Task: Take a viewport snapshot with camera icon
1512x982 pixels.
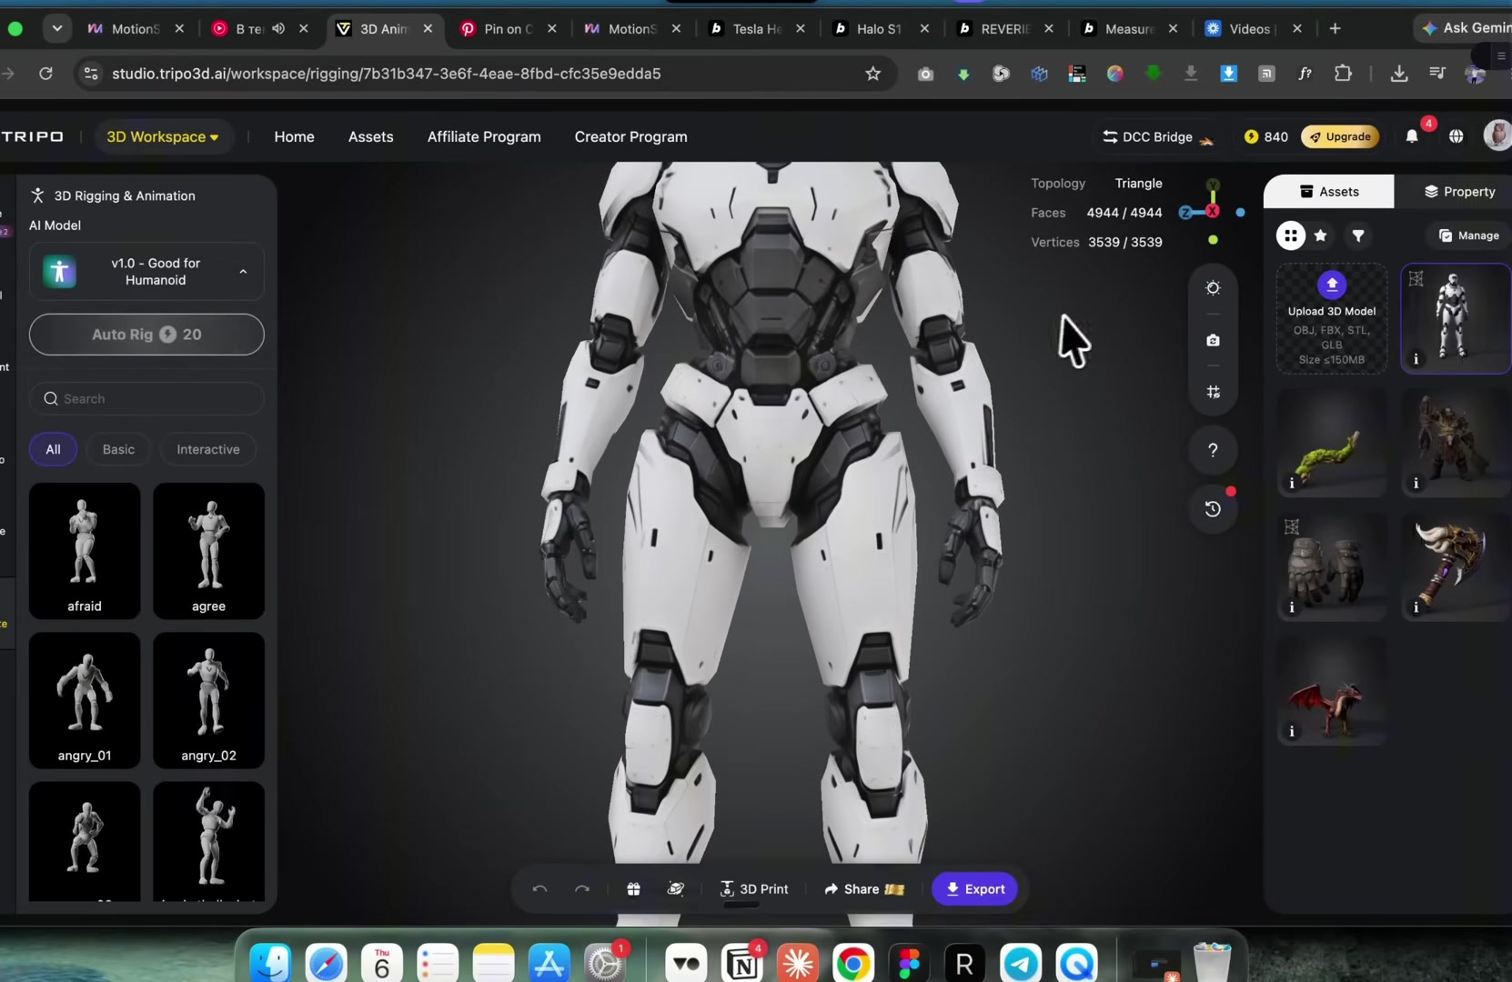Action: (1213, 340)
